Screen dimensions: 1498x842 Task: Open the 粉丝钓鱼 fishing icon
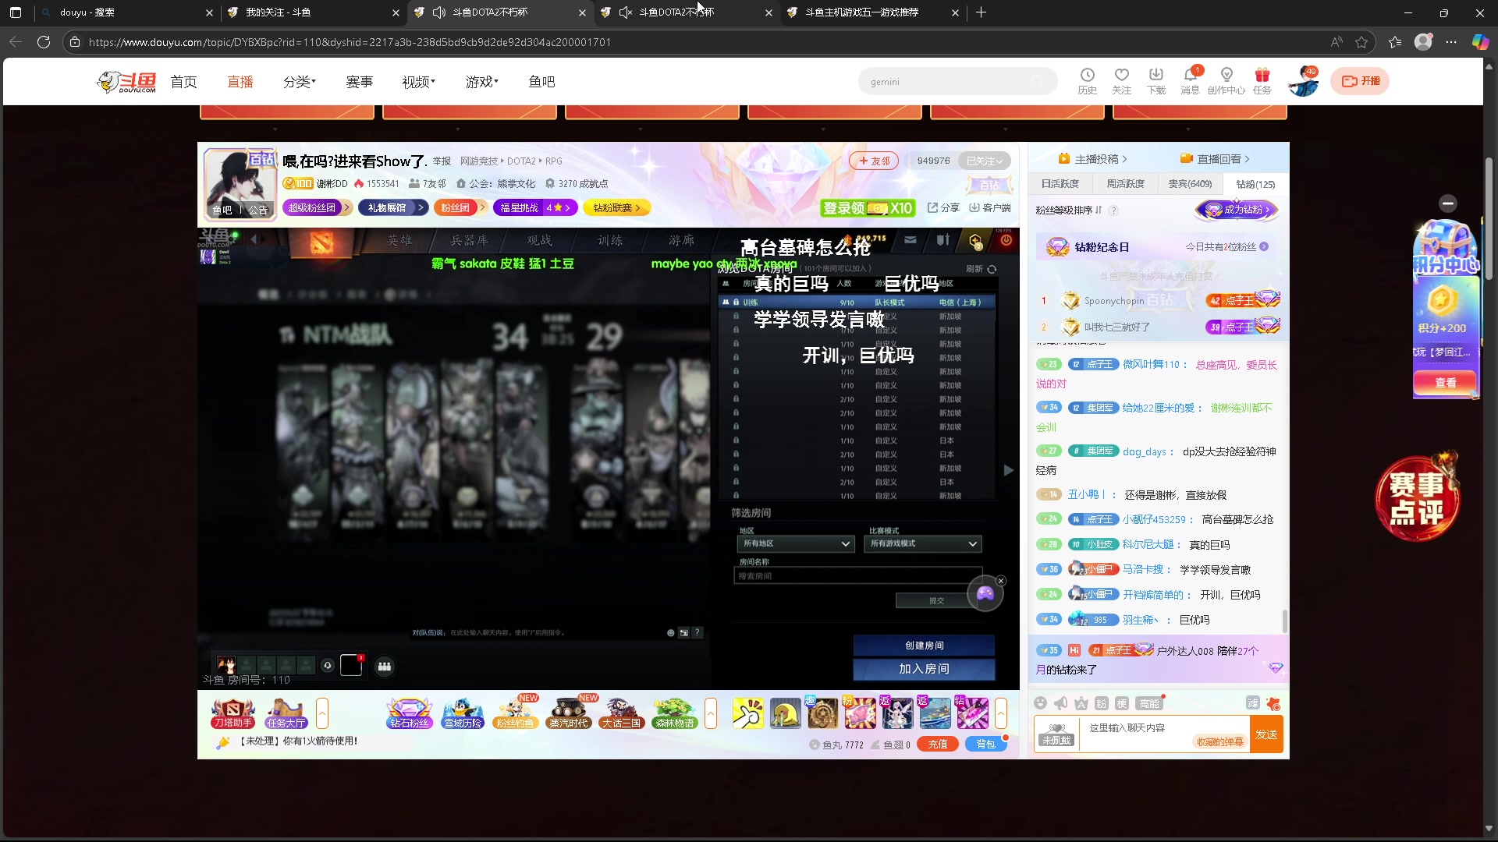pyautogui.click(x=515, y=713)
